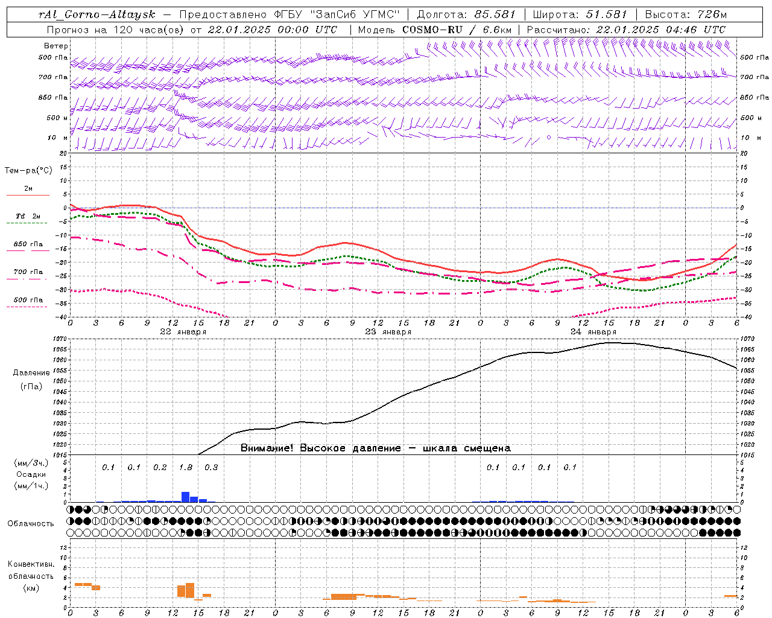Select the text Предоставлено ФГБУ "ЗапСиб УГМС"
Viewport: 772px width, 618px height.
[x=290, y=14]
